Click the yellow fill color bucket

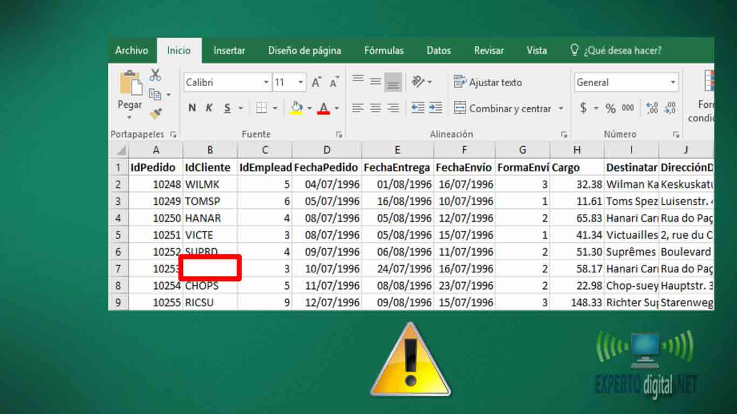click(x=296, y=108)
